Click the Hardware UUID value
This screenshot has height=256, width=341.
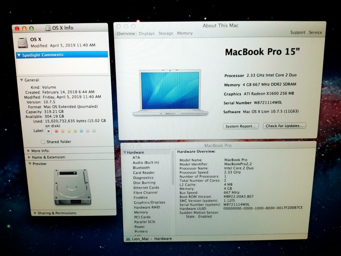(263, 208)
